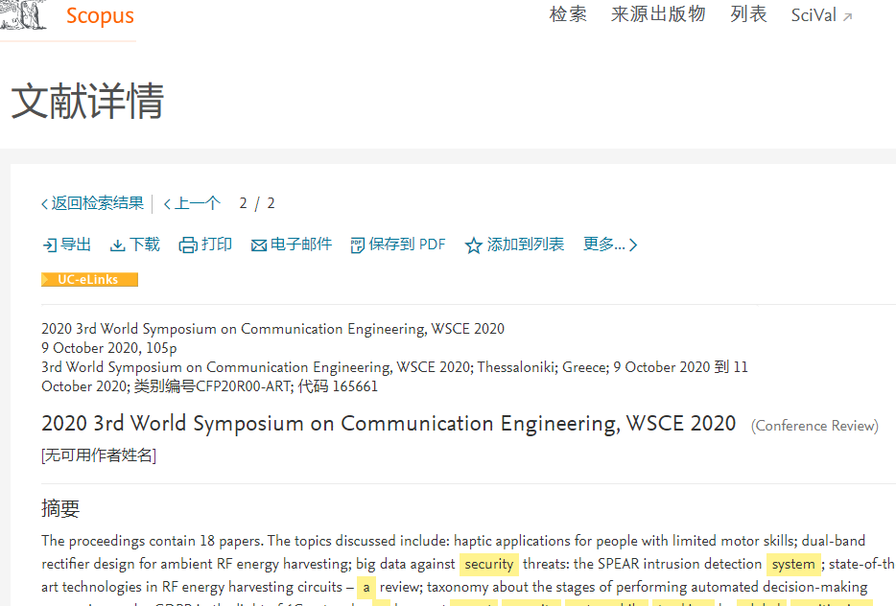Viewport: 896px width, 606px height.
Task: Click the save to PDF icon
Action: point(358,245)
